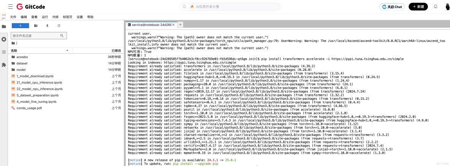Open the 设置 menu
Image resolution: width=450 pixels, height=166 pixels.
pyautogui.click(x=80, y=17)
